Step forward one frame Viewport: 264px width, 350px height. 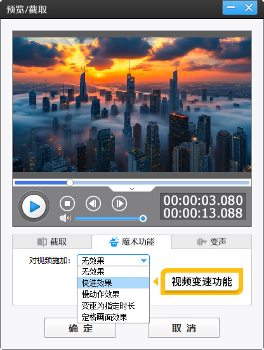click(119, 204)
